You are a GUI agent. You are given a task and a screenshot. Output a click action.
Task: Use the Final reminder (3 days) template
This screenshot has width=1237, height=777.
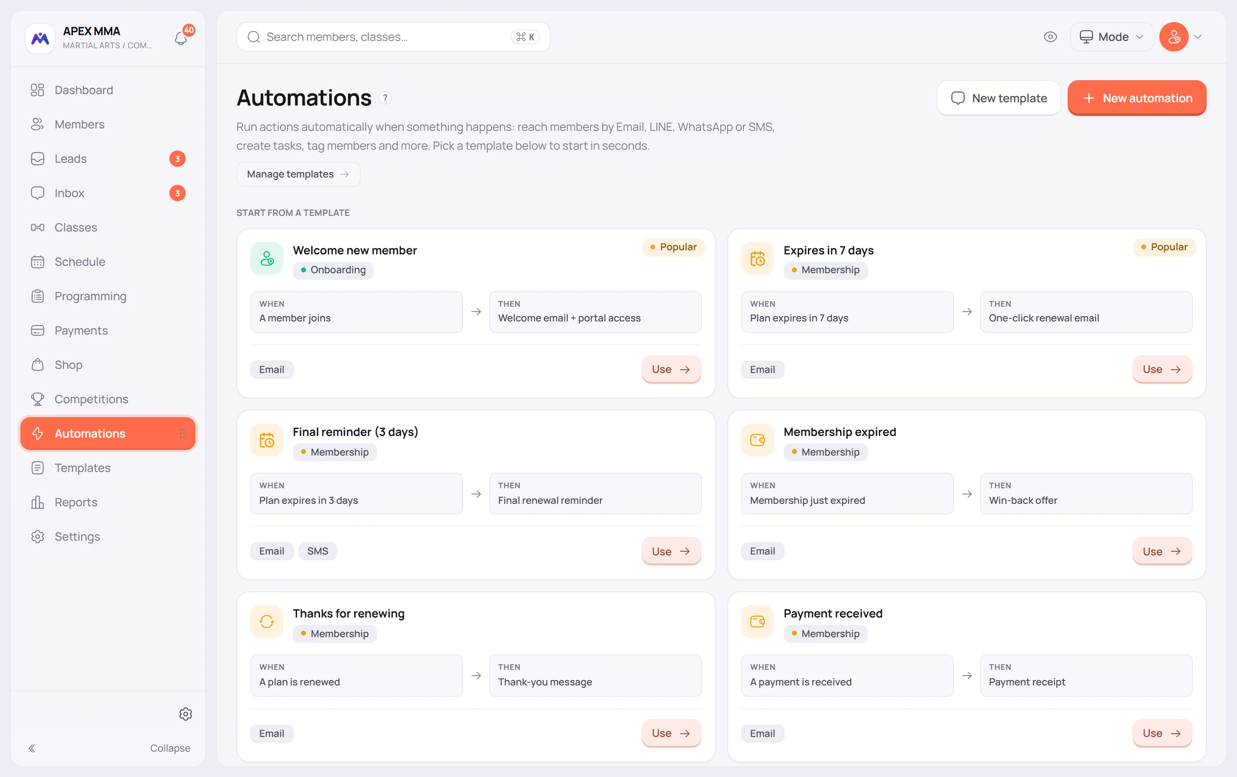tap(671, 551)
